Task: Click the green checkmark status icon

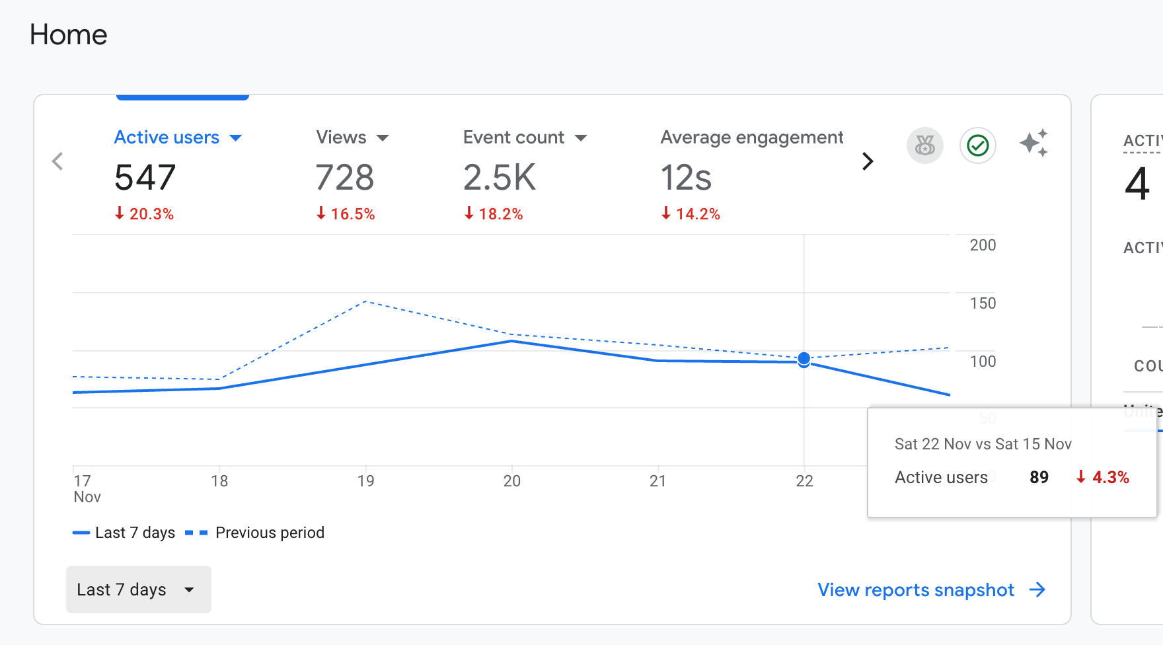Action: tap(977, 145)
